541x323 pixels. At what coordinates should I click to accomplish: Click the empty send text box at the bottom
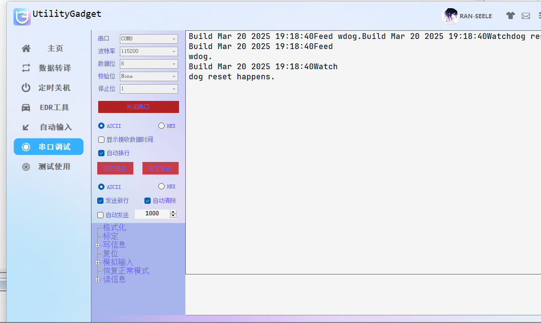[363, 295]
